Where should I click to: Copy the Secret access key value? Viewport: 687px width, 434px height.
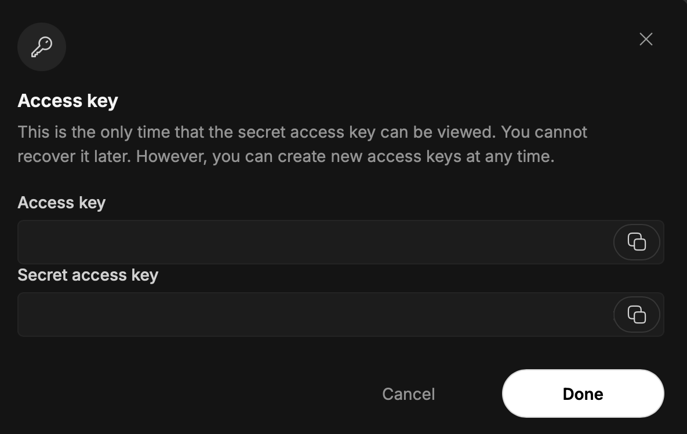tap(637, 315)
